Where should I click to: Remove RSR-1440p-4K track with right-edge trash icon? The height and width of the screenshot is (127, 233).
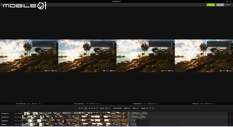(230, 117)
